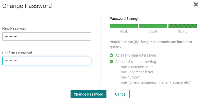Click the striped Strong strength bar segment

[x=182, y=26]
